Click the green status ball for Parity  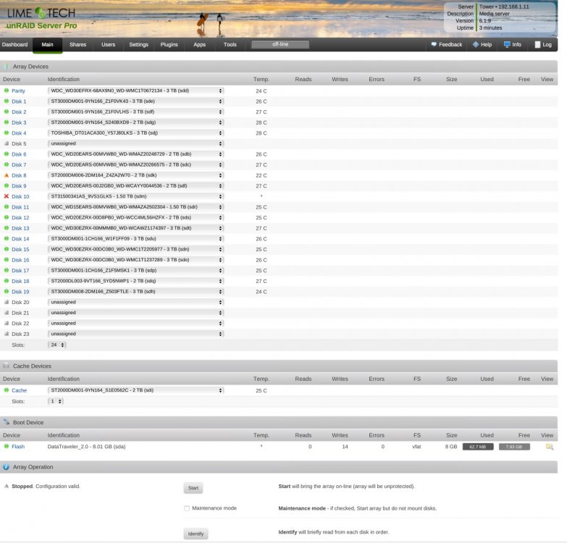(x=7, y=90)
